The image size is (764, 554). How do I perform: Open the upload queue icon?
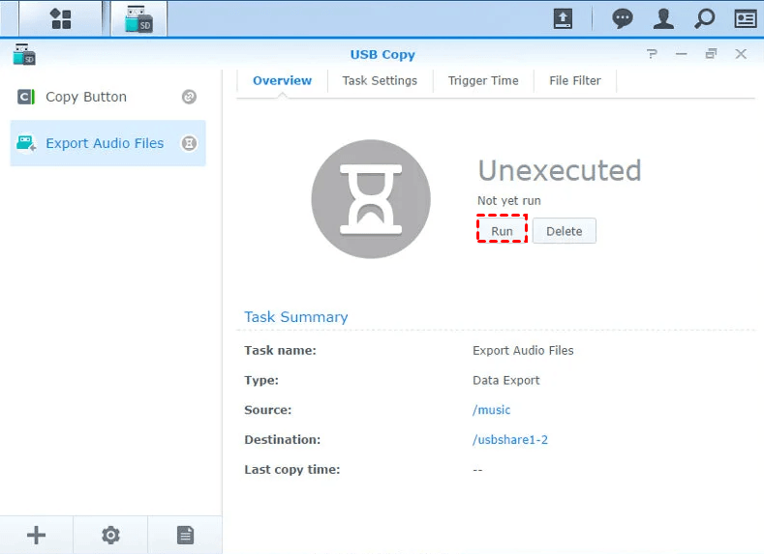tap(563, 18)
